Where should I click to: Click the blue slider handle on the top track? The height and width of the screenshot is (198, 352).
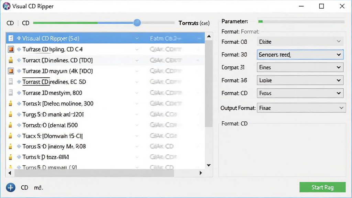click(x=137, y=23)
